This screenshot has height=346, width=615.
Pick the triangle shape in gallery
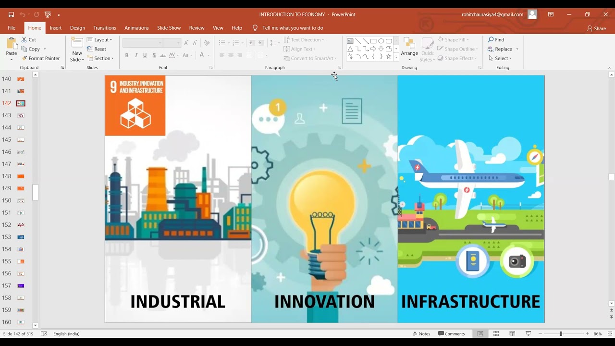(350, 49)
